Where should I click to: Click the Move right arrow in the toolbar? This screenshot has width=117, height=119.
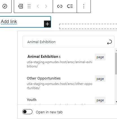point(46,6)
